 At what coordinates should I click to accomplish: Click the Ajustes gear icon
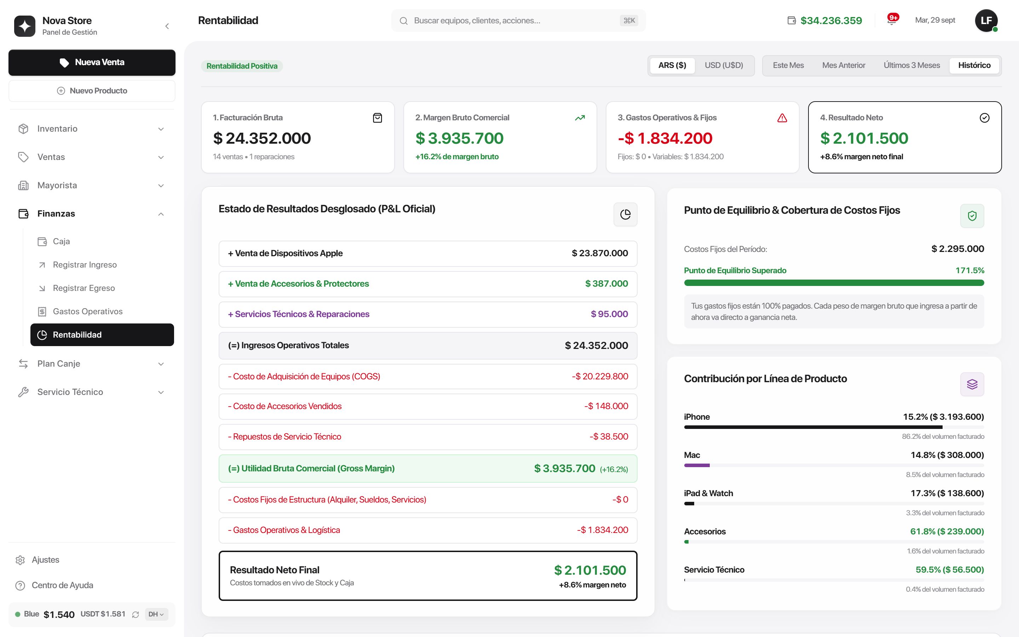point(20,560)
